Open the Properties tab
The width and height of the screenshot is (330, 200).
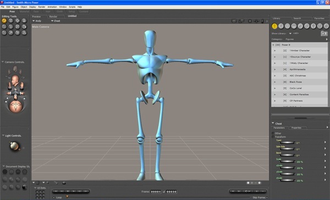[296, 128]
